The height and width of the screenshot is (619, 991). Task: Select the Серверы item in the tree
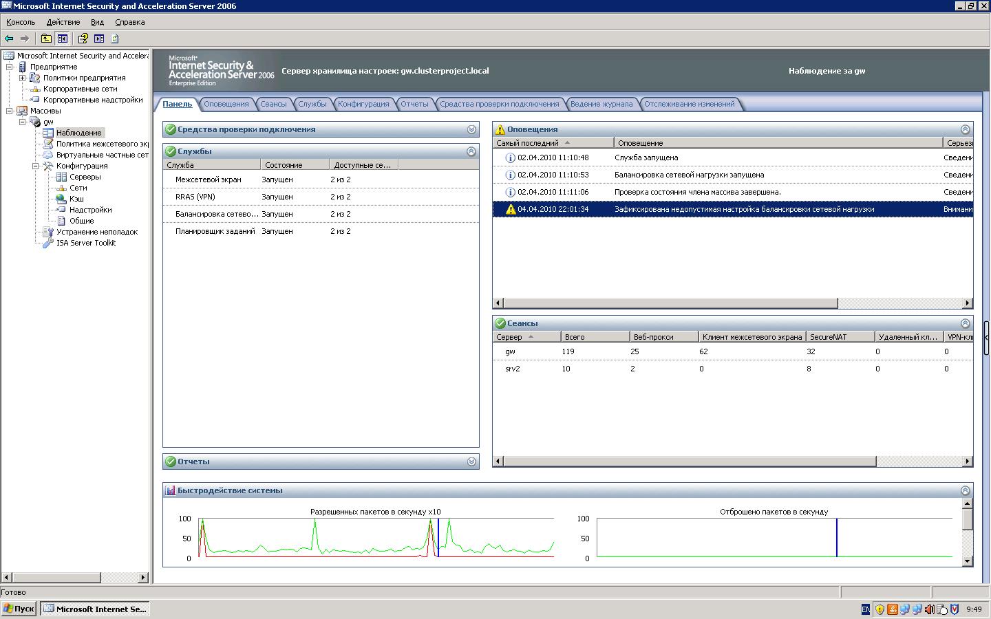tap(85, 177)
